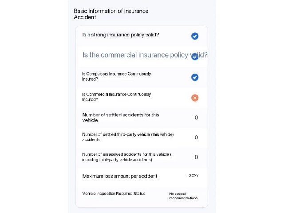284x213 pixels.
Task: Select 'Is the commercial insurance policy valid?' text
Action: (145, 55)
